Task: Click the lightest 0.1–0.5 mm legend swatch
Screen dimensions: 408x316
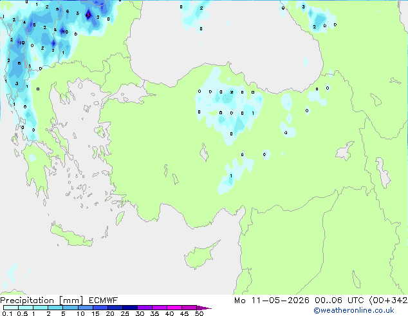Action: [x=11, y=308]
